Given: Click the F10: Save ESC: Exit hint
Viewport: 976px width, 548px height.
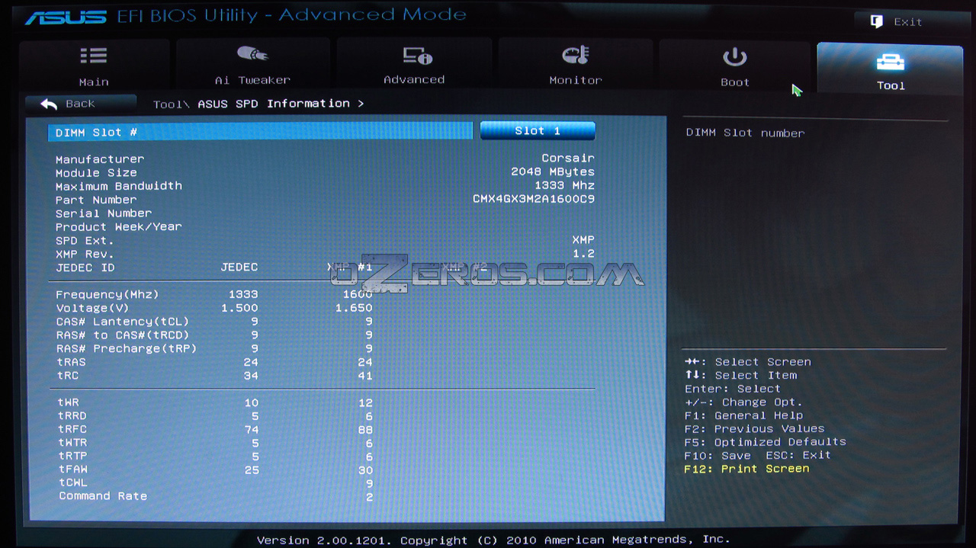Looking at the screenshot, I should click(758, 456).
